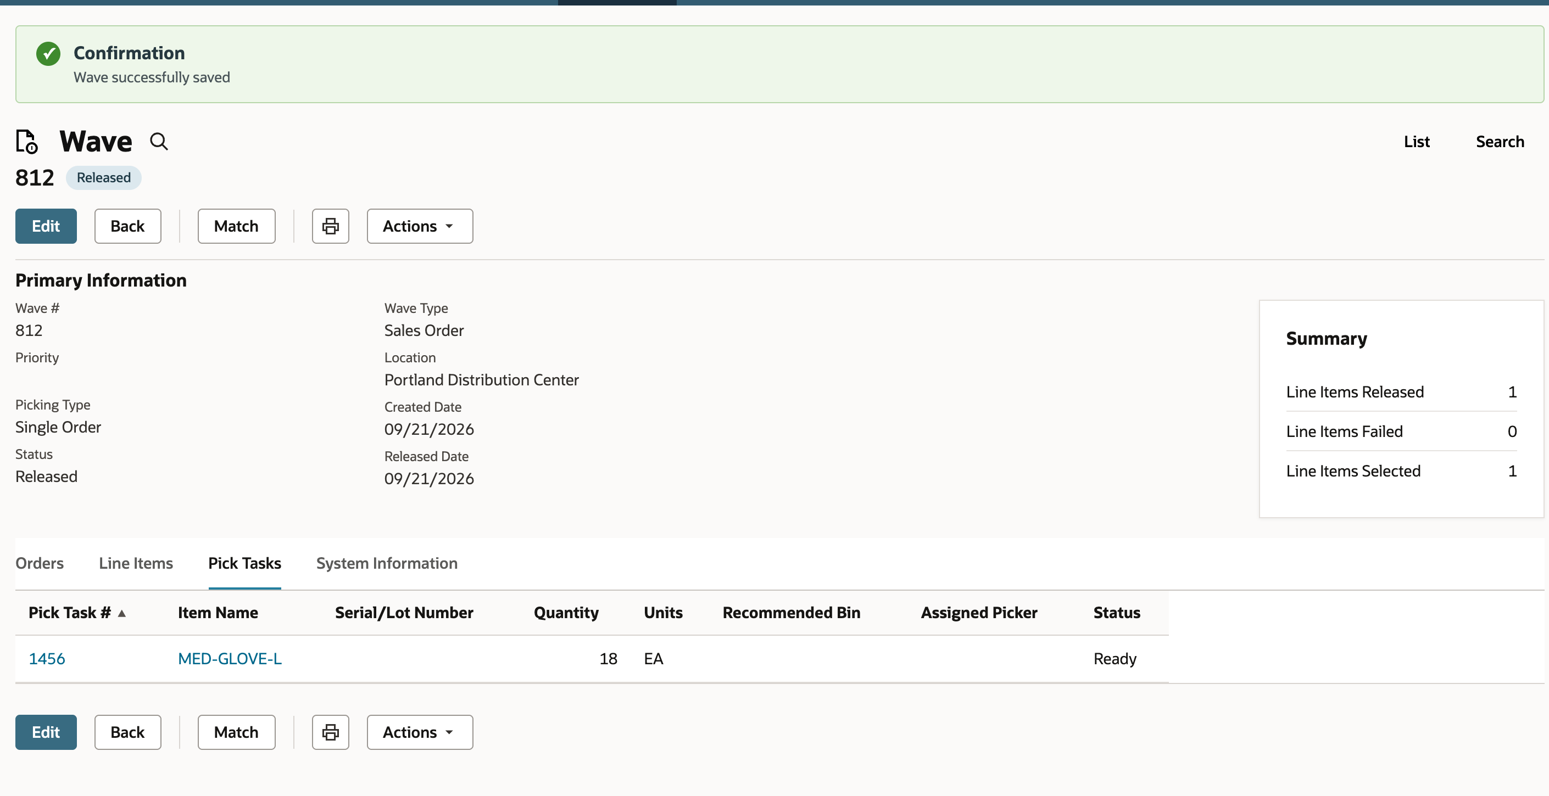
Task: Click the Quantity column header
Action: point(566,613)
